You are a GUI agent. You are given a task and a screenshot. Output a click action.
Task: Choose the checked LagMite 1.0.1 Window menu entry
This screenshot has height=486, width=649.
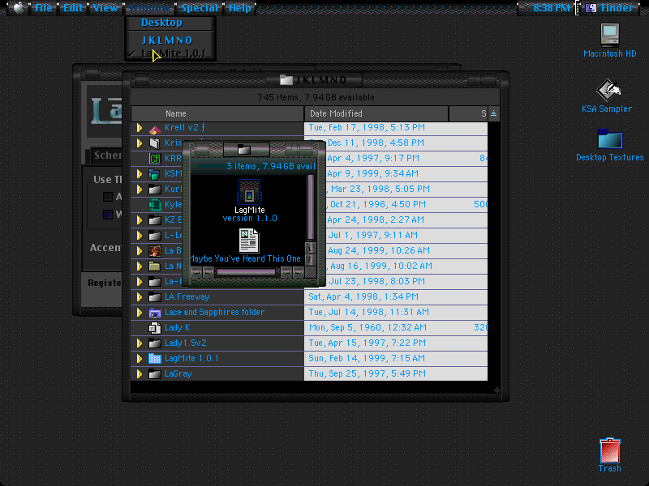170,53
